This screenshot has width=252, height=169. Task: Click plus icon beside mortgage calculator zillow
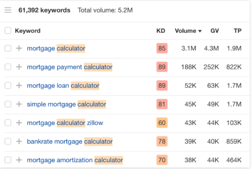tap(19, 123)
